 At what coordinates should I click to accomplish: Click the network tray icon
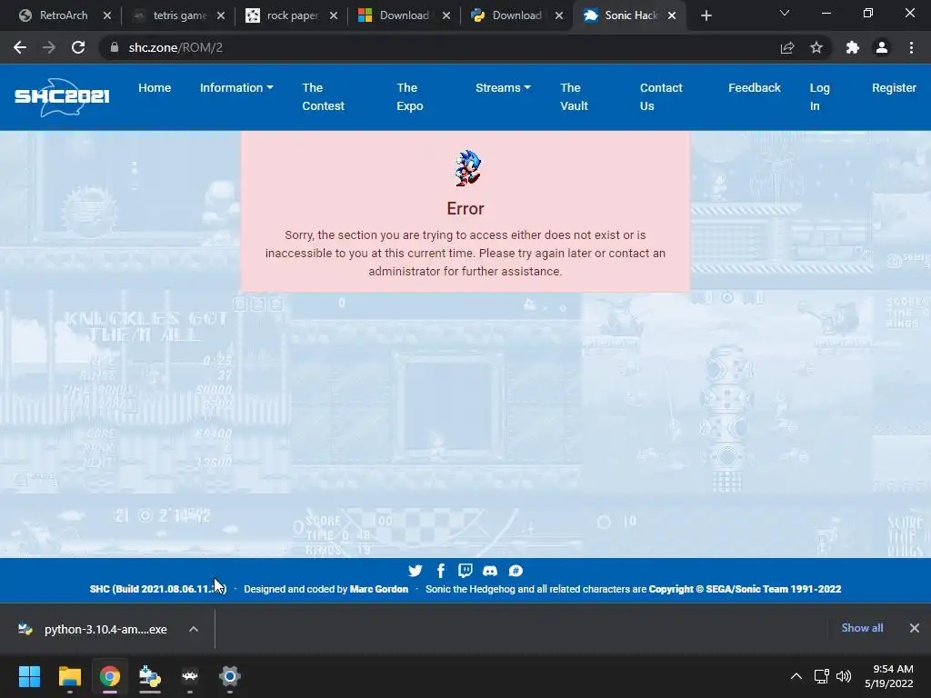pyautogui.click(x=821, y=676)
